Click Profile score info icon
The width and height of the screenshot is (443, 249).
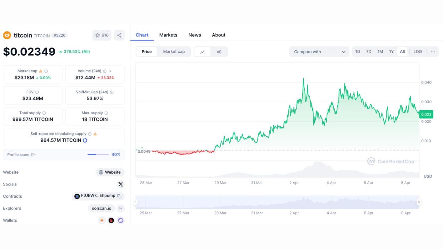point(33,155)
